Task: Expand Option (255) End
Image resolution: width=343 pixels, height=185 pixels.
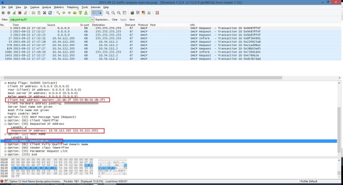Action: pyautogui.click(x=6, y=155)
